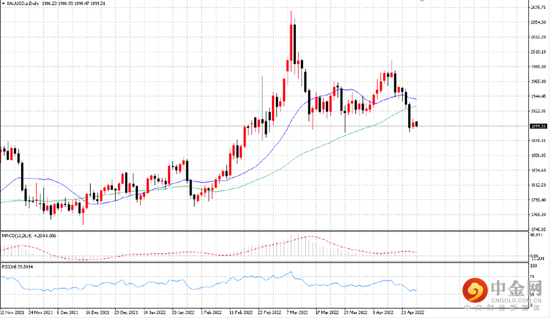Image resolution: width=550 pixels, height=318 pixels.
Task: Click the XAUUSD.p,Daily chart title
Action: tap(23, 3)
